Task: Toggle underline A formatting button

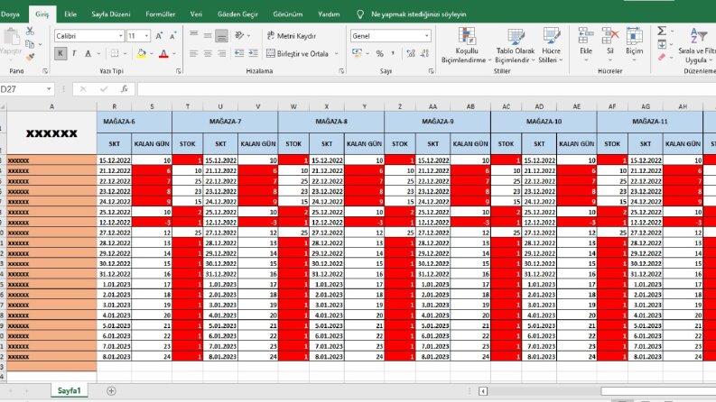Action: (x=88, y=54)
